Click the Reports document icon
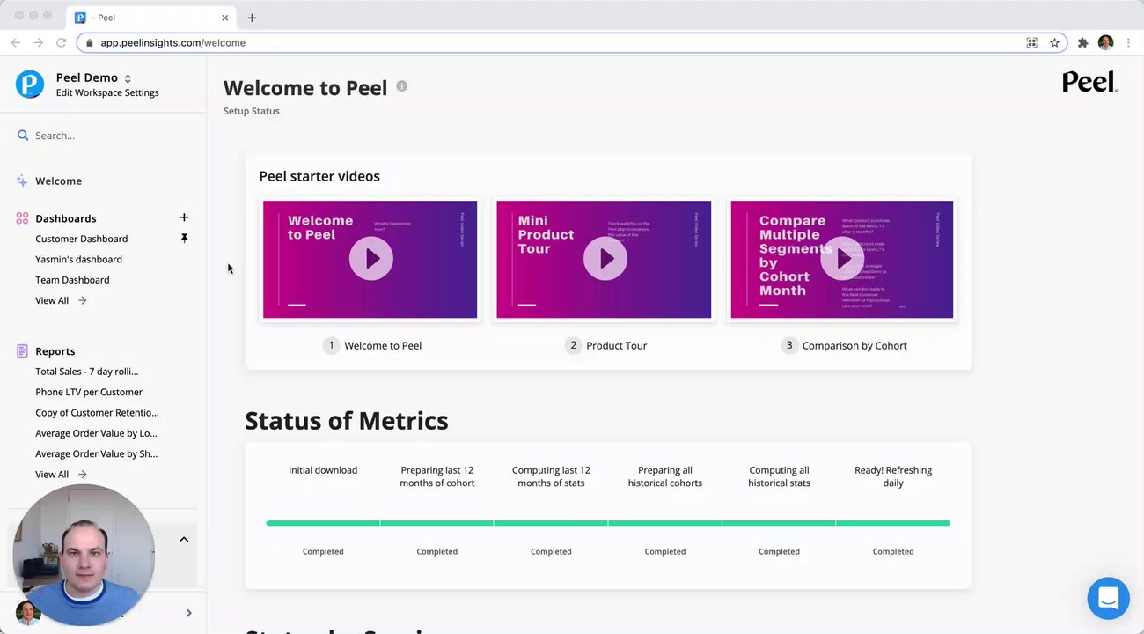The height and width of the screenshot is (634, 1144). pos(22,351)
